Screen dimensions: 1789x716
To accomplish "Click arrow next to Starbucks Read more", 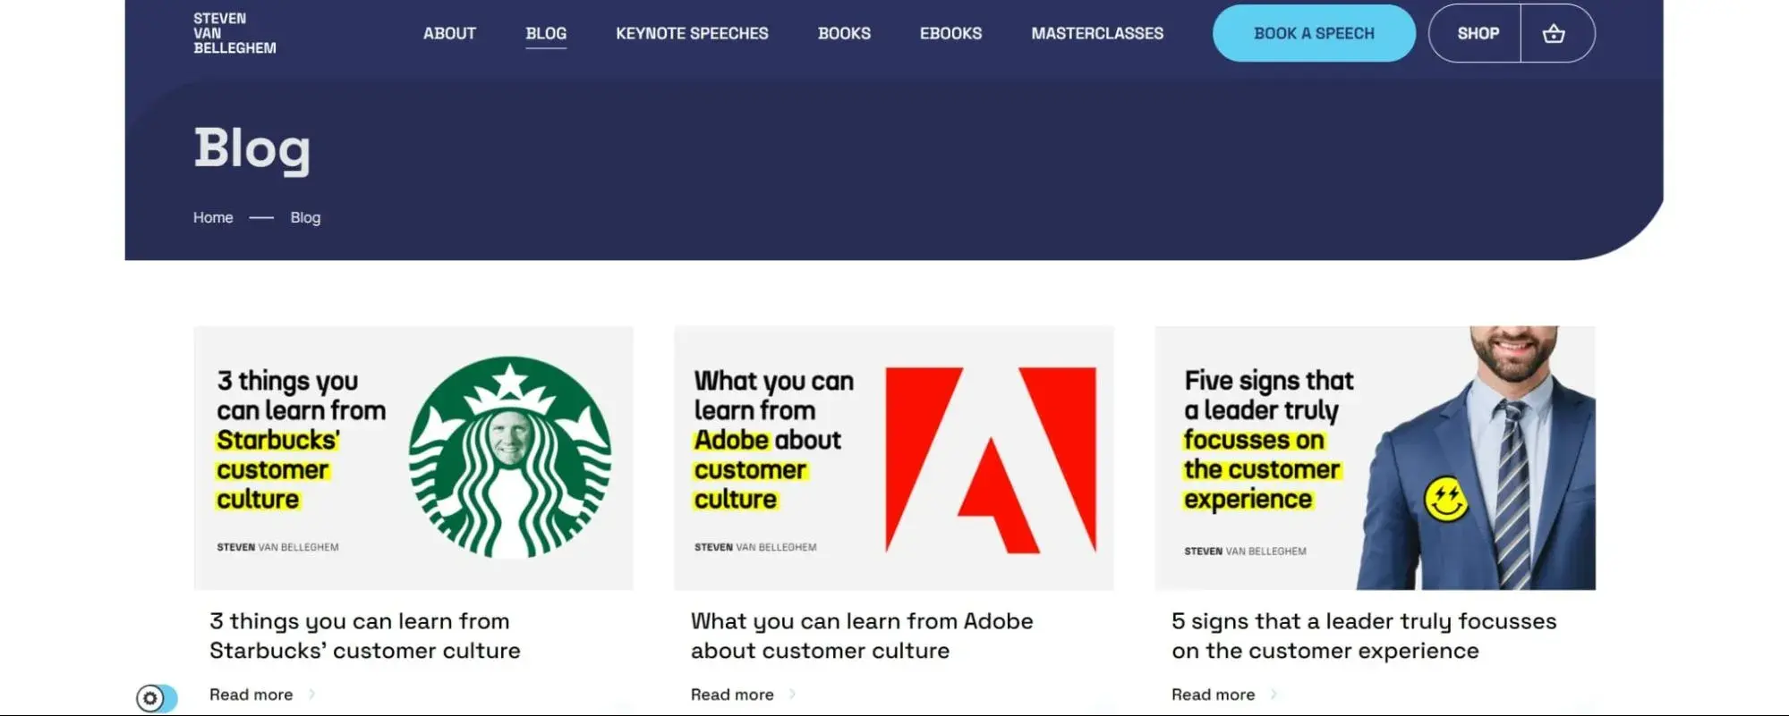I will click(311, 695).
